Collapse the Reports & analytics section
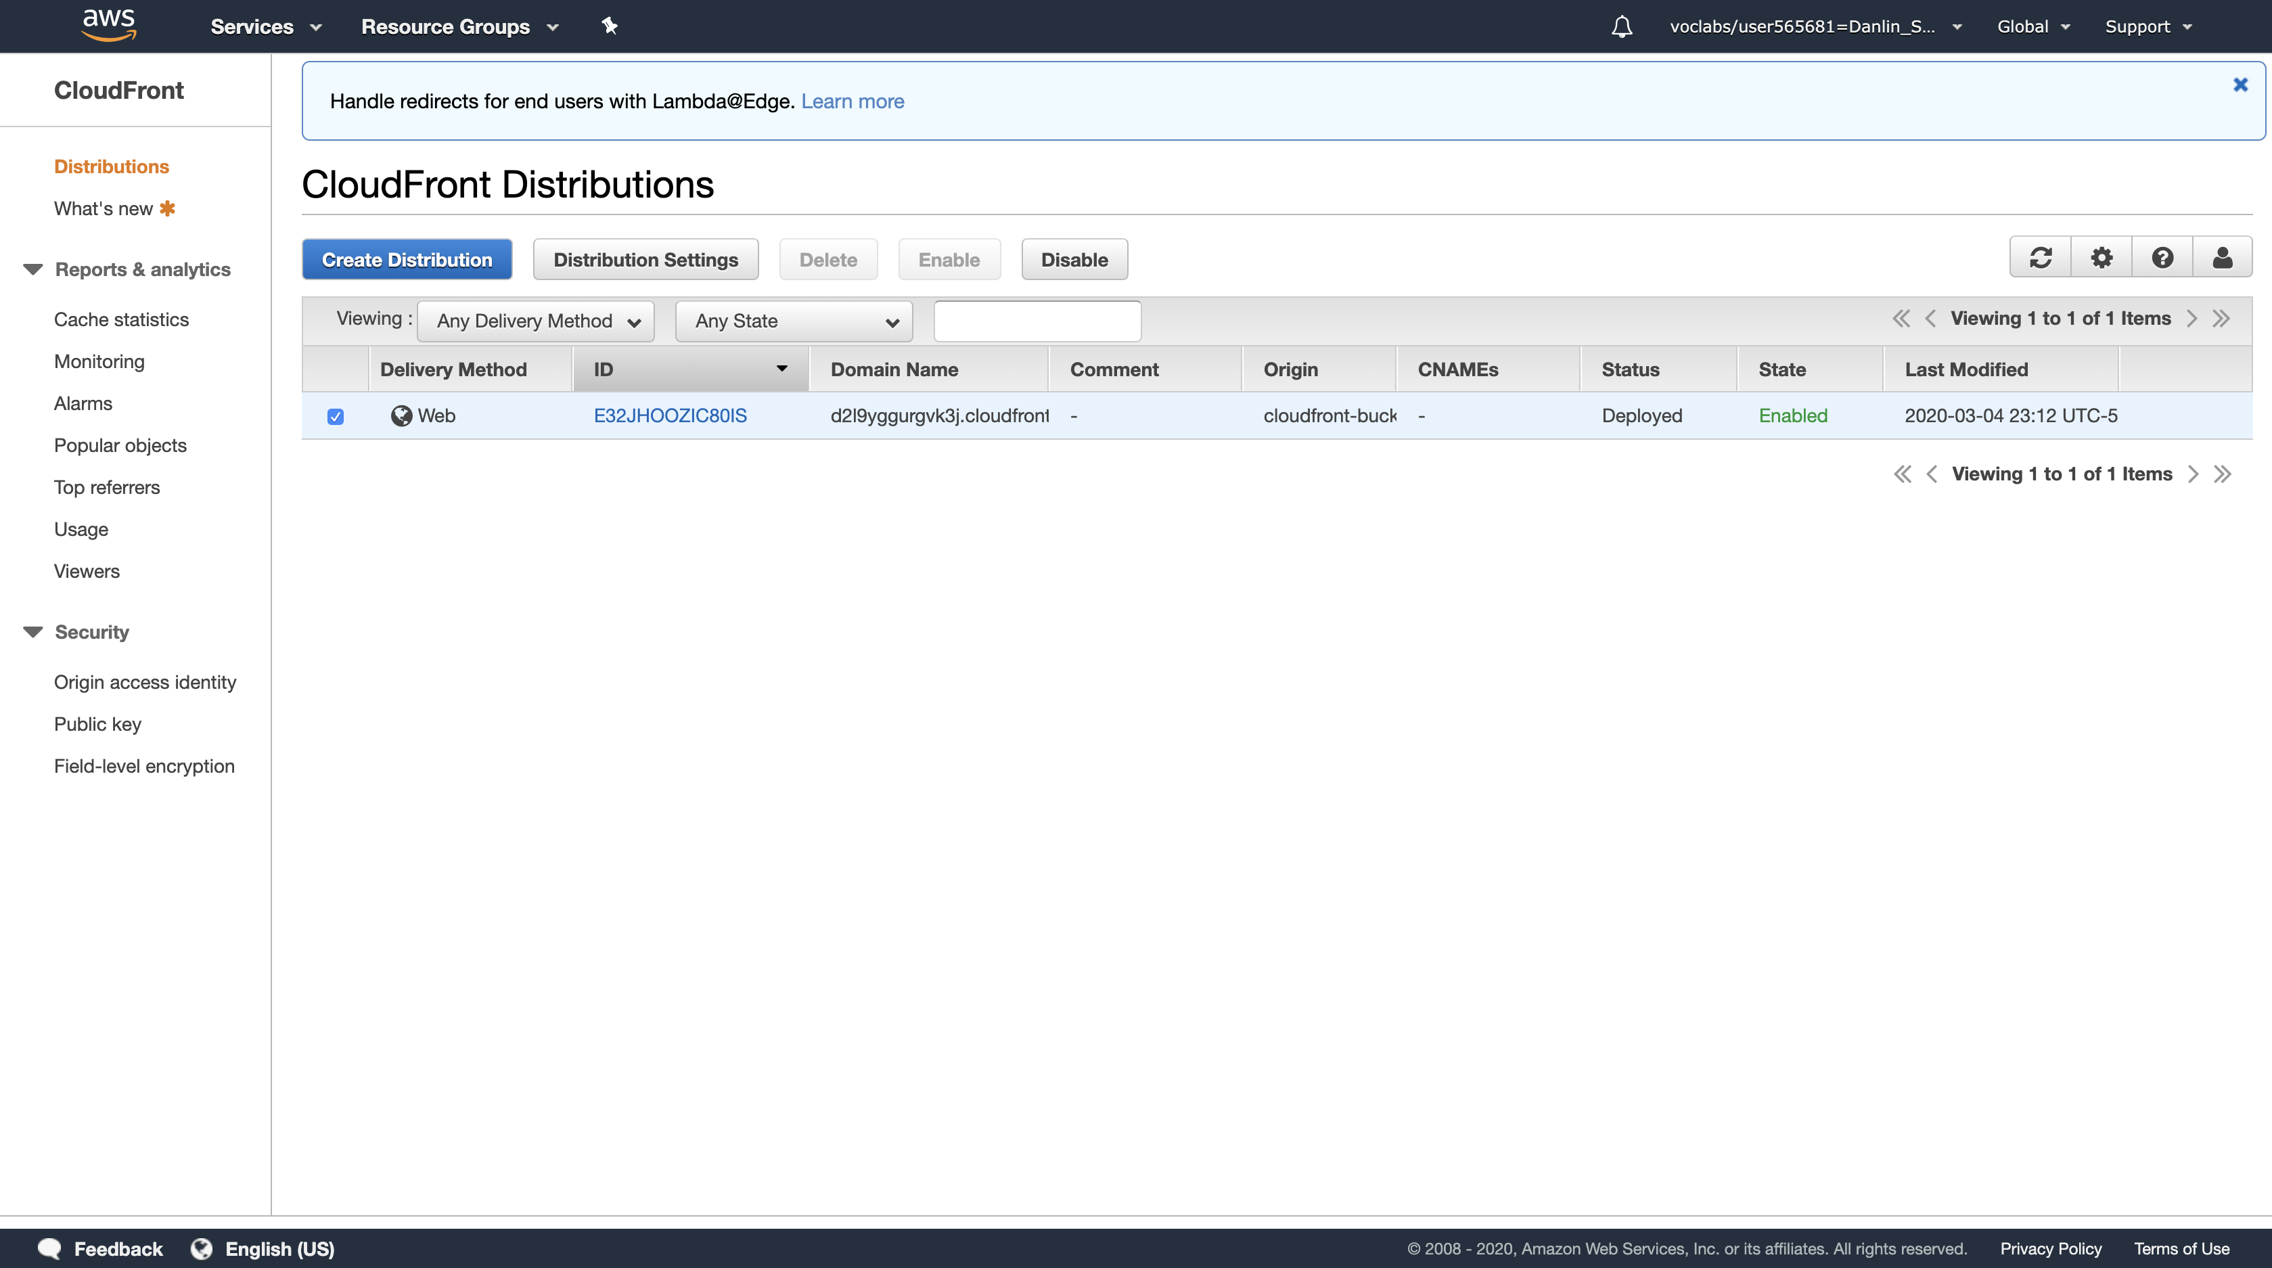 [34, 270]
